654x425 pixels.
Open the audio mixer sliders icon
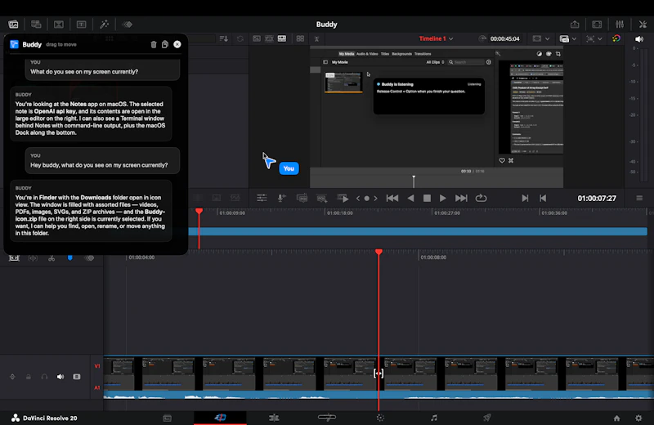[620, 25]
